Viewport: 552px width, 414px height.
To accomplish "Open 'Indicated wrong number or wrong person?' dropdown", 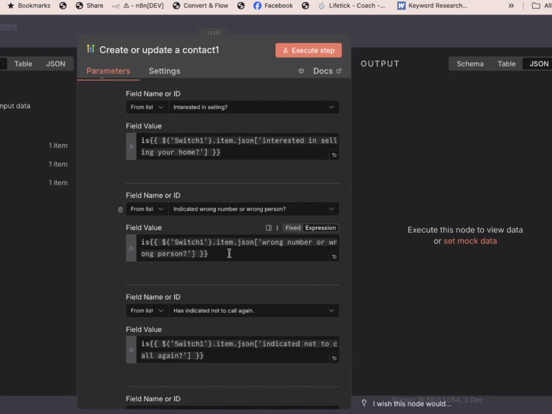I will click(x=253, y=209).
